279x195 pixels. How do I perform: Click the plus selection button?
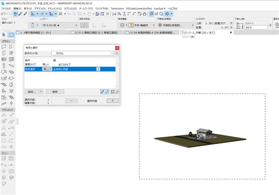pos(113,101)
